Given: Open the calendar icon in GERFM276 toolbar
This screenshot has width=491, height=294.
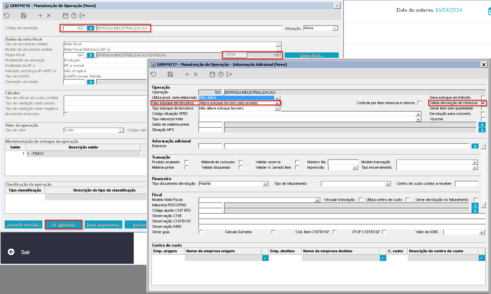Looking at the screenshot, I should [66, 15].
